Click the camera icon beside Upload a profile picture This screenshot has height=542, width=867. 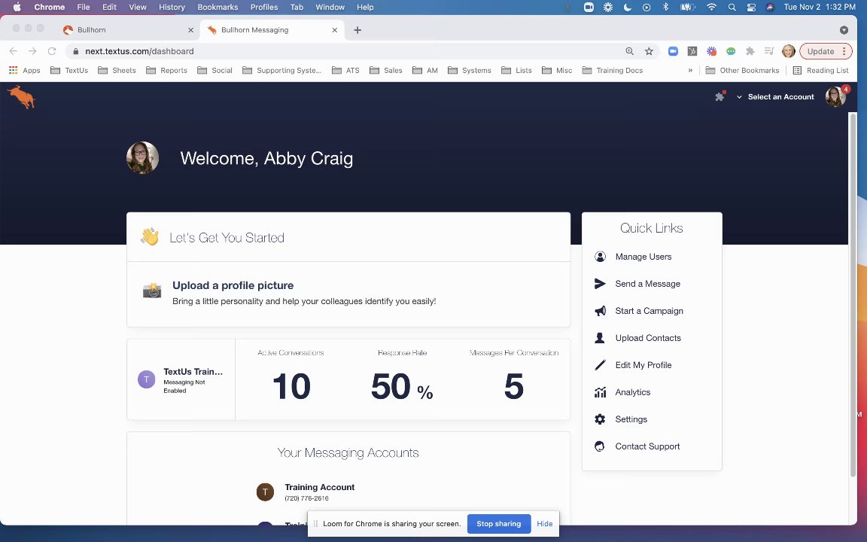click(152, 291)
